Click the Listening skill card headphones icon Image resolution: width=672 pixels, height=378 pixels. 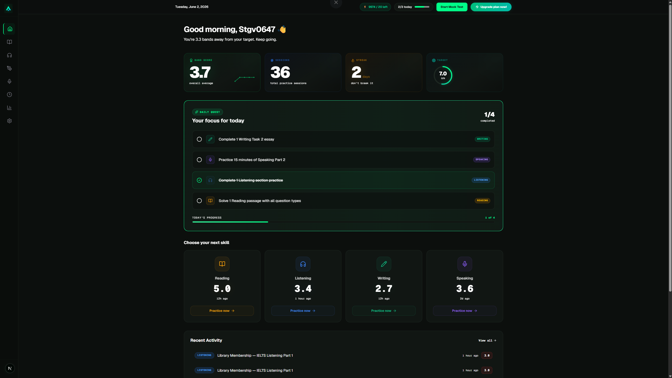pos(303,264)
